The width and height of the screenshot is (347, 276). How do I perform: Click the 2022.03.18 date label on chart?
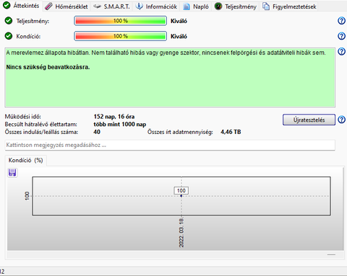tap(181, 233)
